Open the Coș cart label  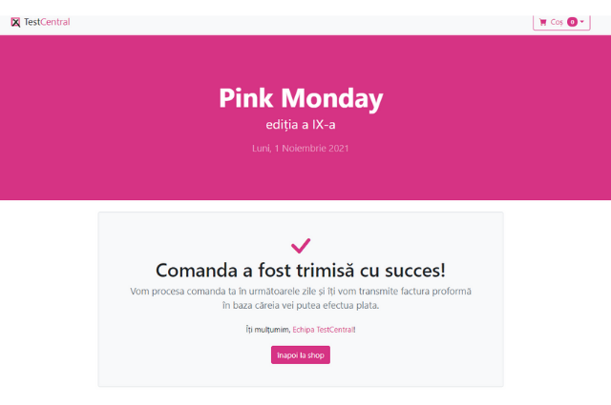coord(557,22)
